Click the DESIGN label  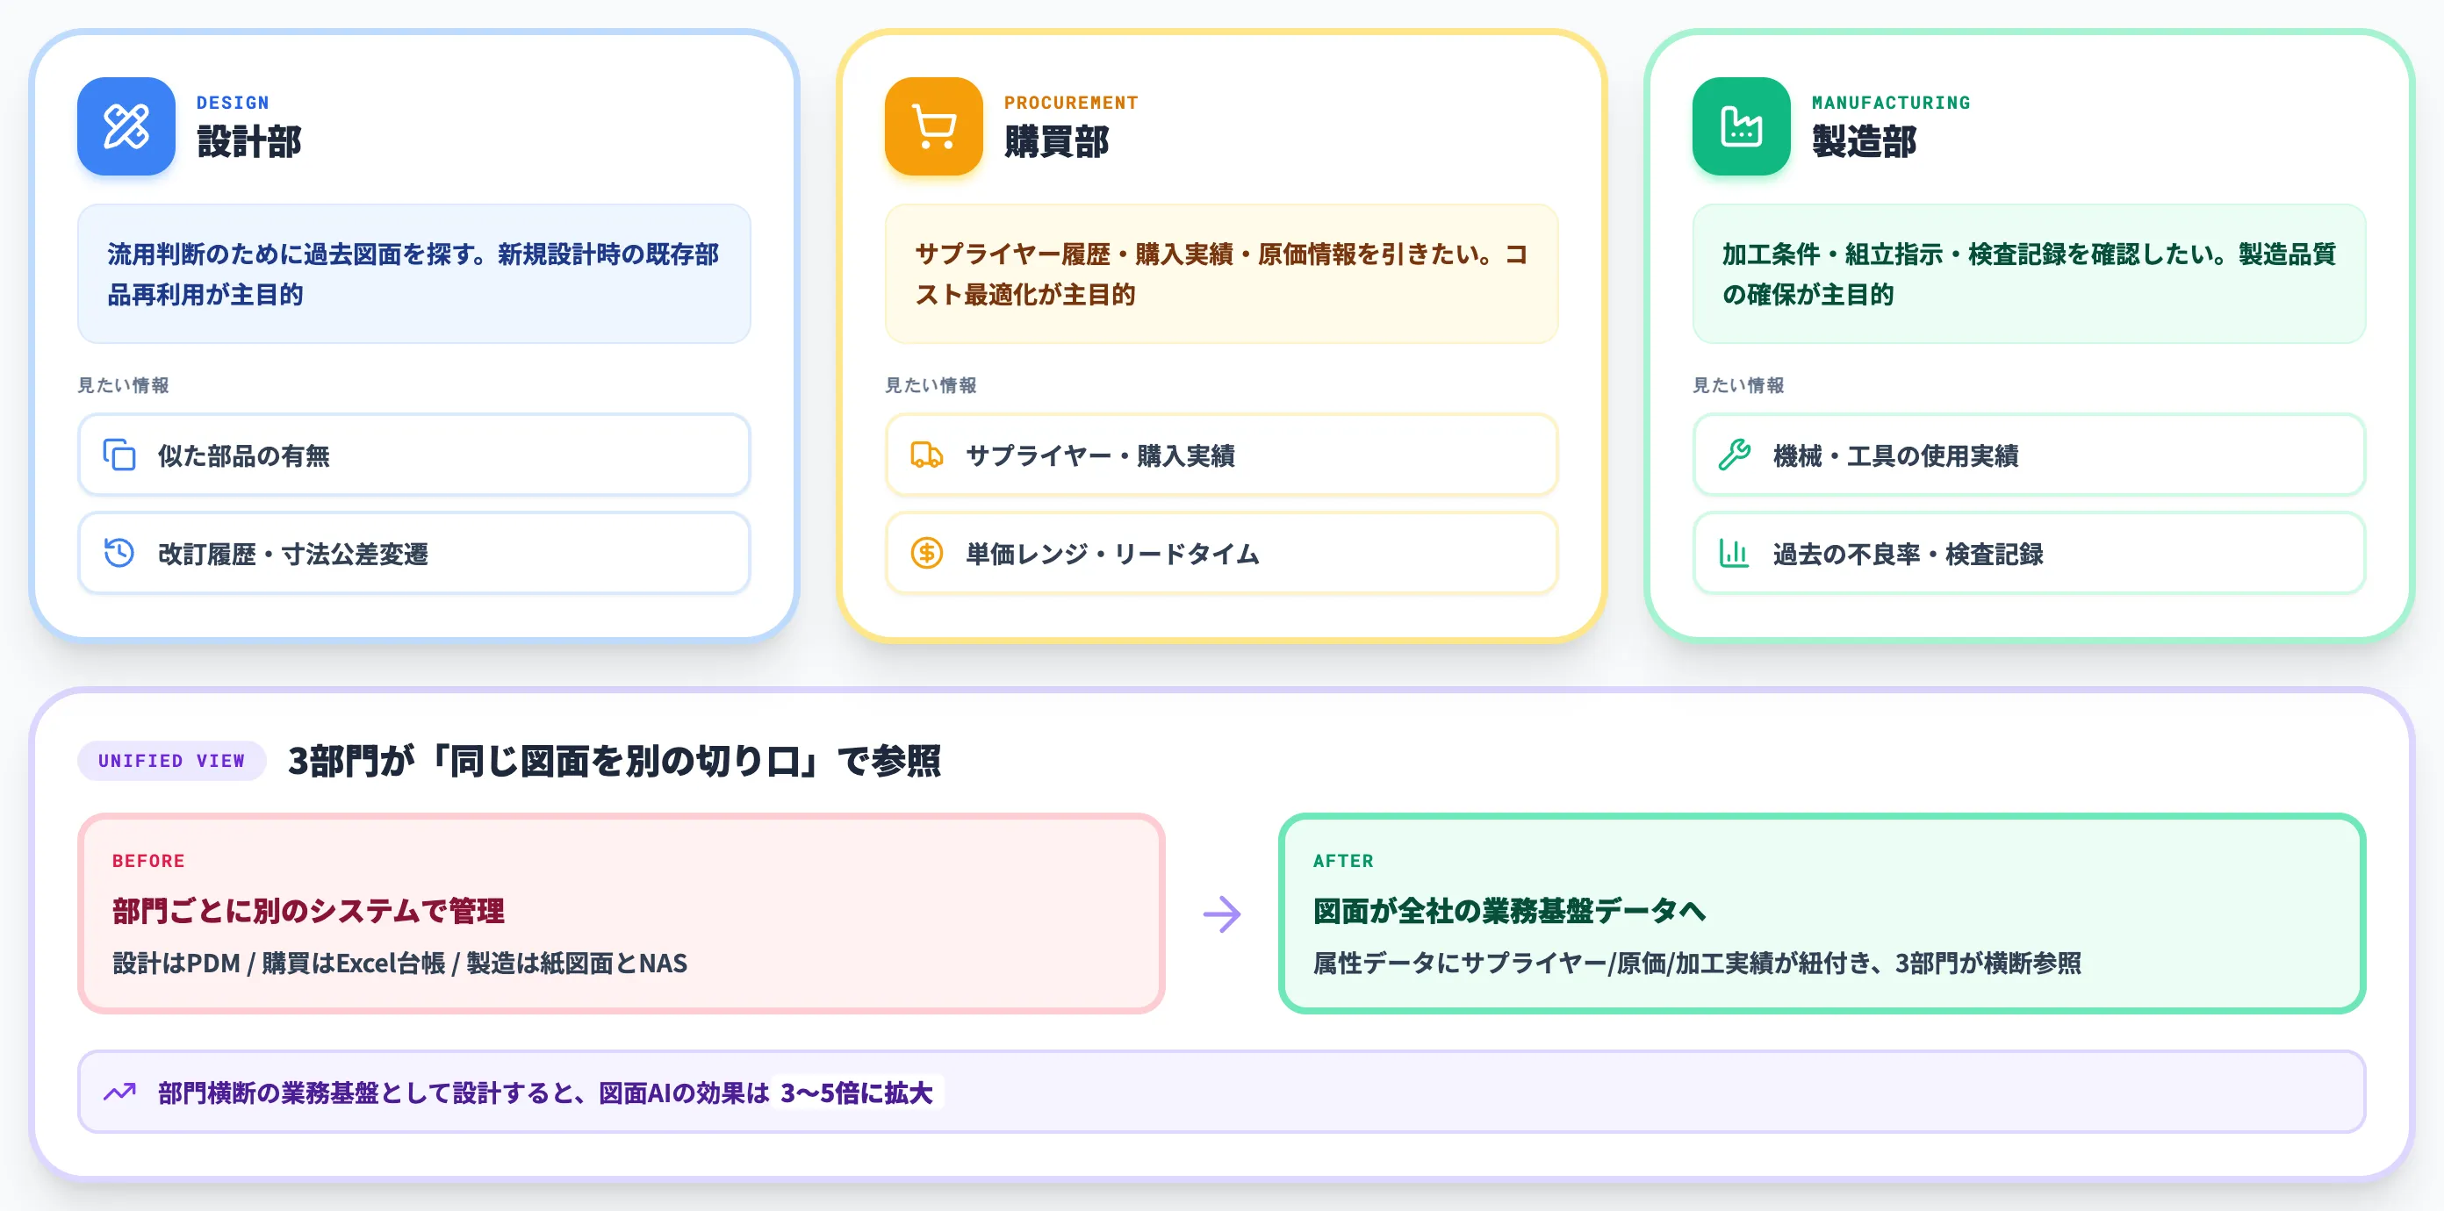pos(233,103)
